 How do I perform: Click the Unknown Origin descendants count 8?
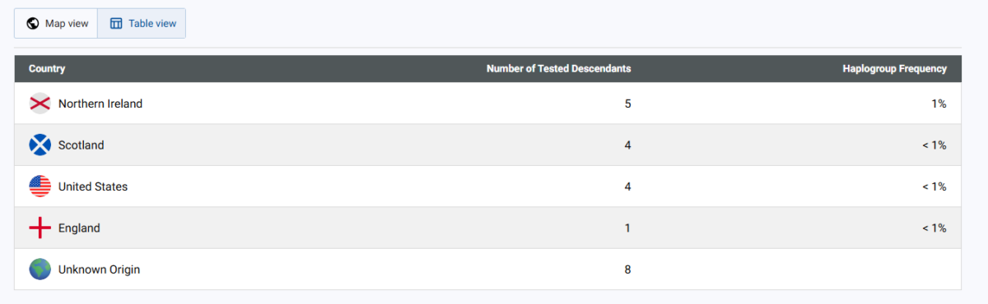627,269
